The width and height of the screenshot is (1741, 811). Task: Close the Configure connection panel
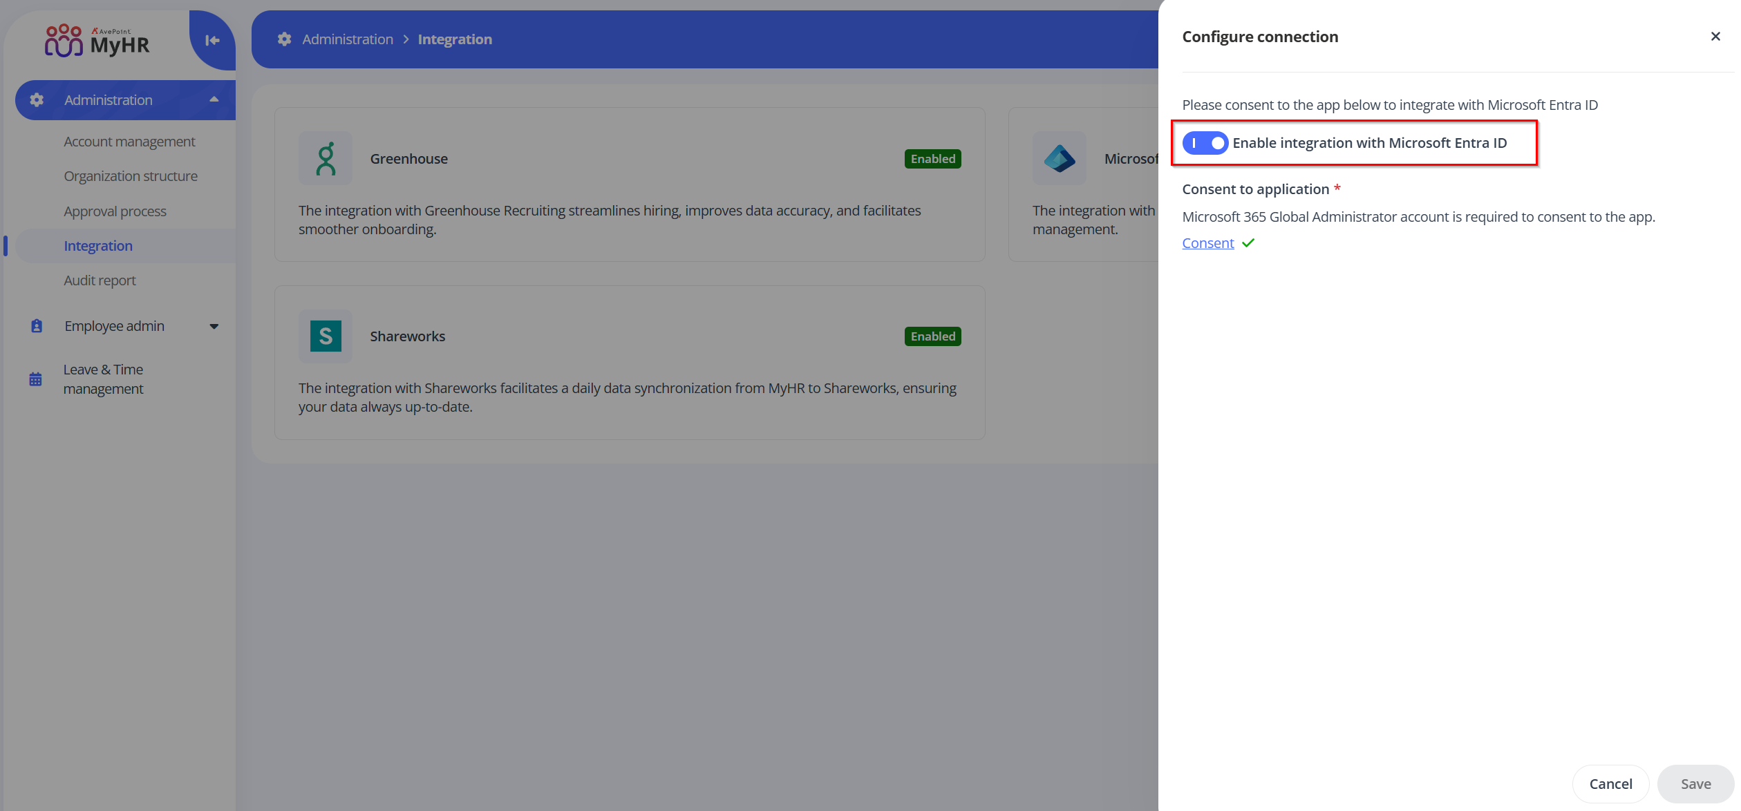coord(1715,36)
